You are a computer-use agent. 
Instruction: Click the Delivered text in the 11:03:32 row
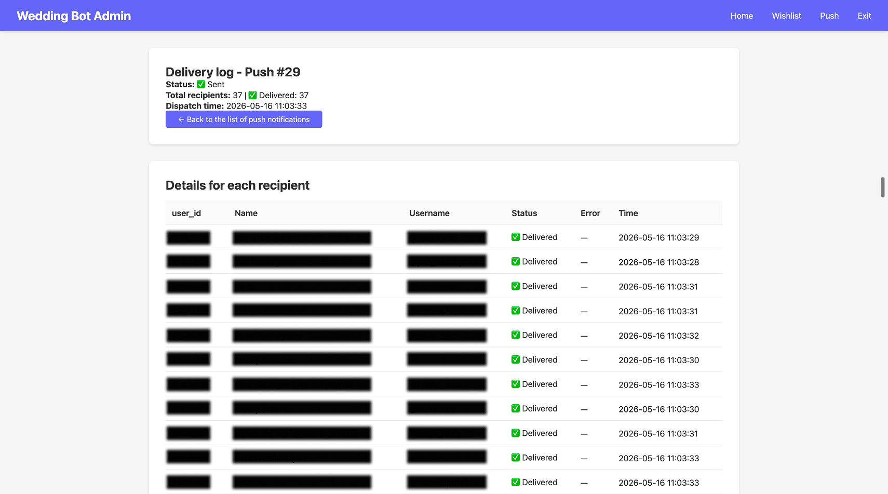[x=540, y=335]
